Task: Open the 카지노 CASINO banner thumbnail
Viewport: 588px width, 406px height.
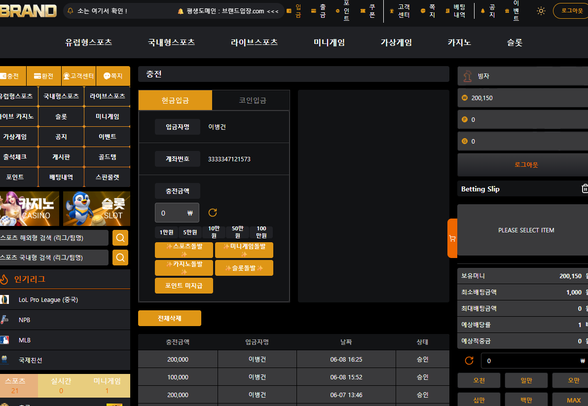Action: 30,209
